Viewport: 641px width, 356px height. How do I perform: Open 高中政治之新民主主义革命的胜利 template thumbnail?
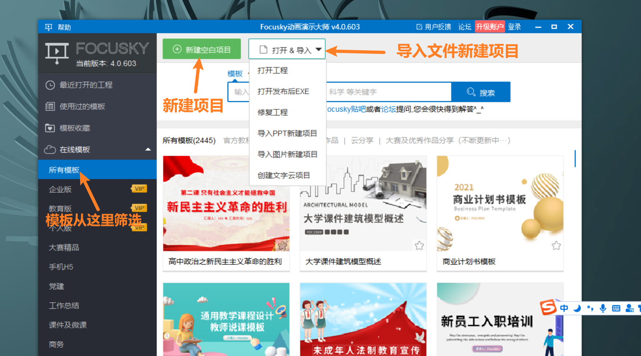226,203
